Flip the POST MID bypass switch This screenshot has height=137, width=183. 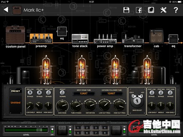(x=161, y=93)
